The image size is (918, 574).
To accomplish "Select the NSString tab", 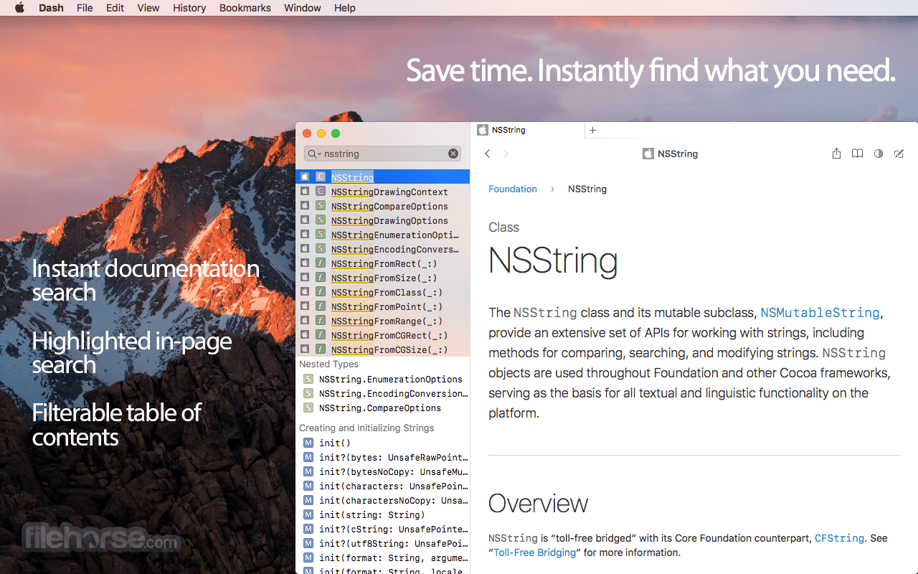I will coord(527,130).
